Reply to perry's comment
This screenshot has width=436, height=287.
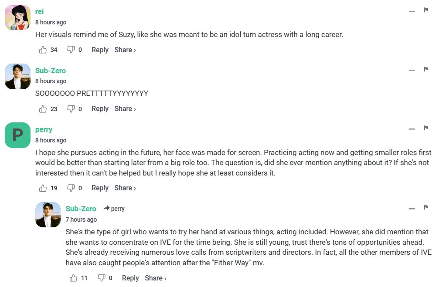click(100, 188)
